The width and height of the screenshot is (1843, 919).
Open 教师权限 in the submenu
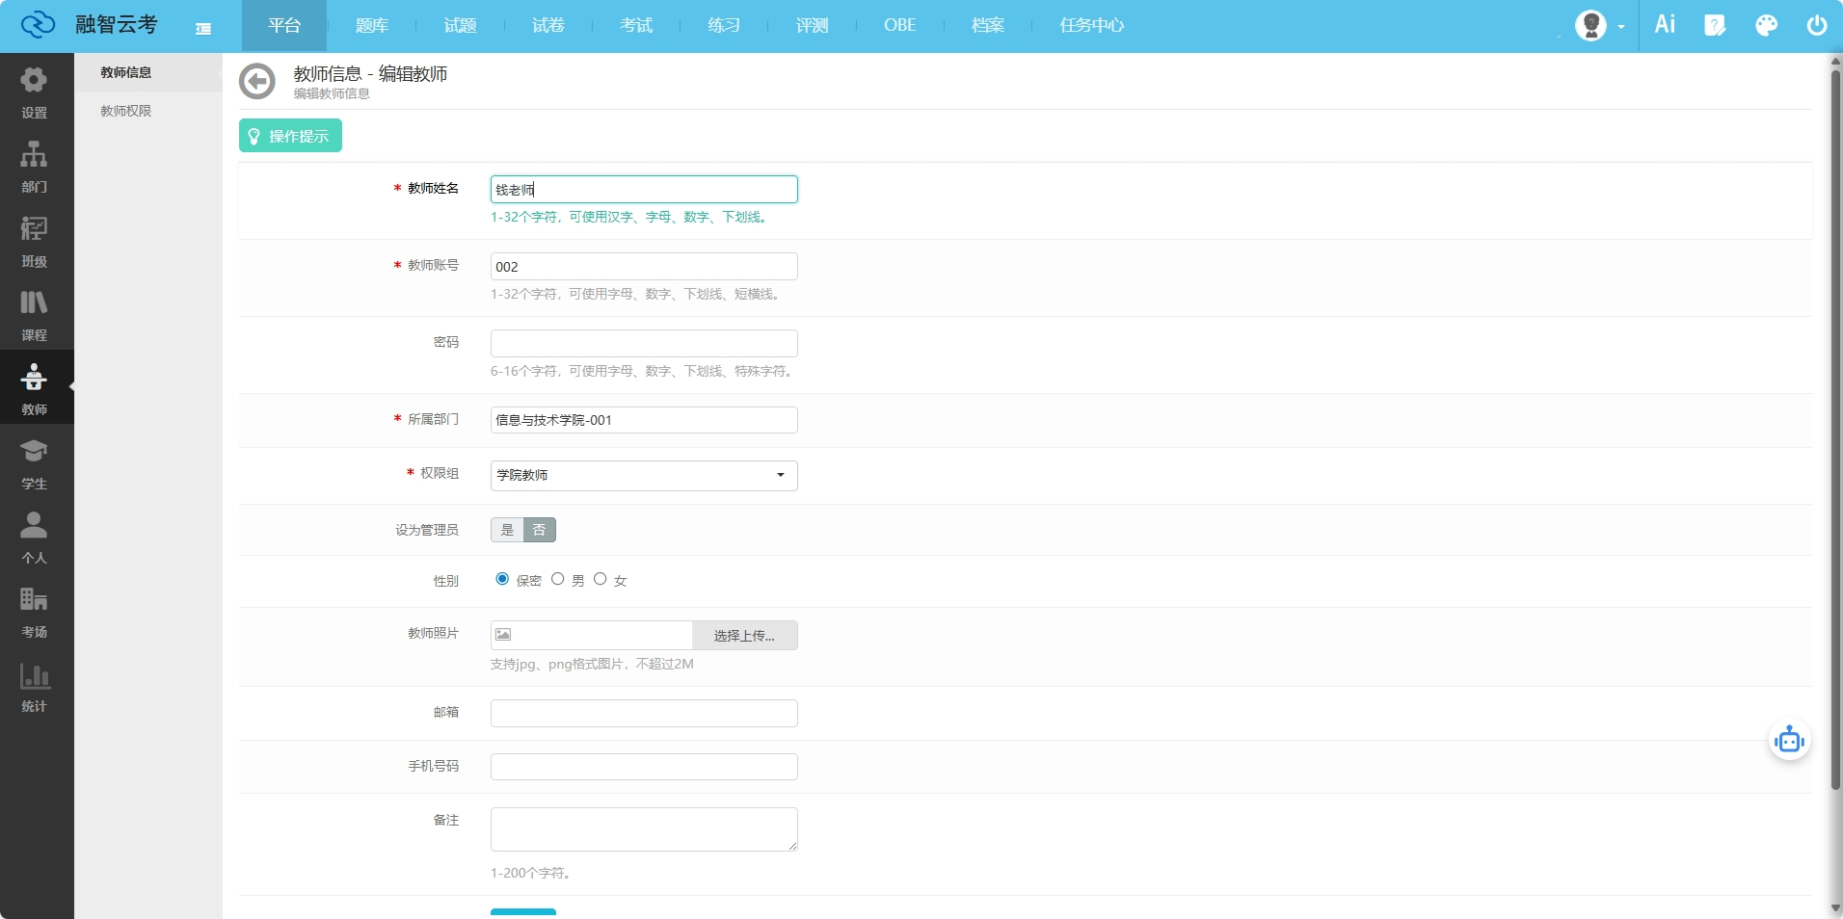coord(126,111)
